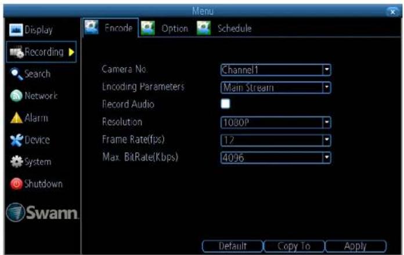Click the Frame Rate(fps) label
The height and width of the screenshot is (255, 404).
[x=133, y=140]
